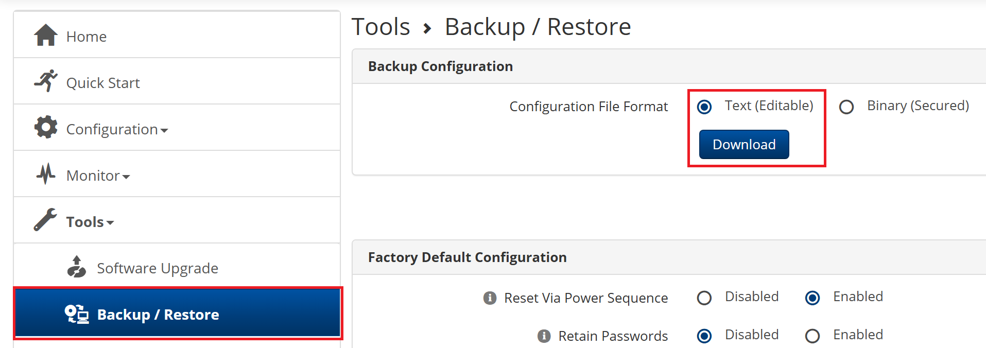
Task: Click the Home house icon
Action: 46,35
